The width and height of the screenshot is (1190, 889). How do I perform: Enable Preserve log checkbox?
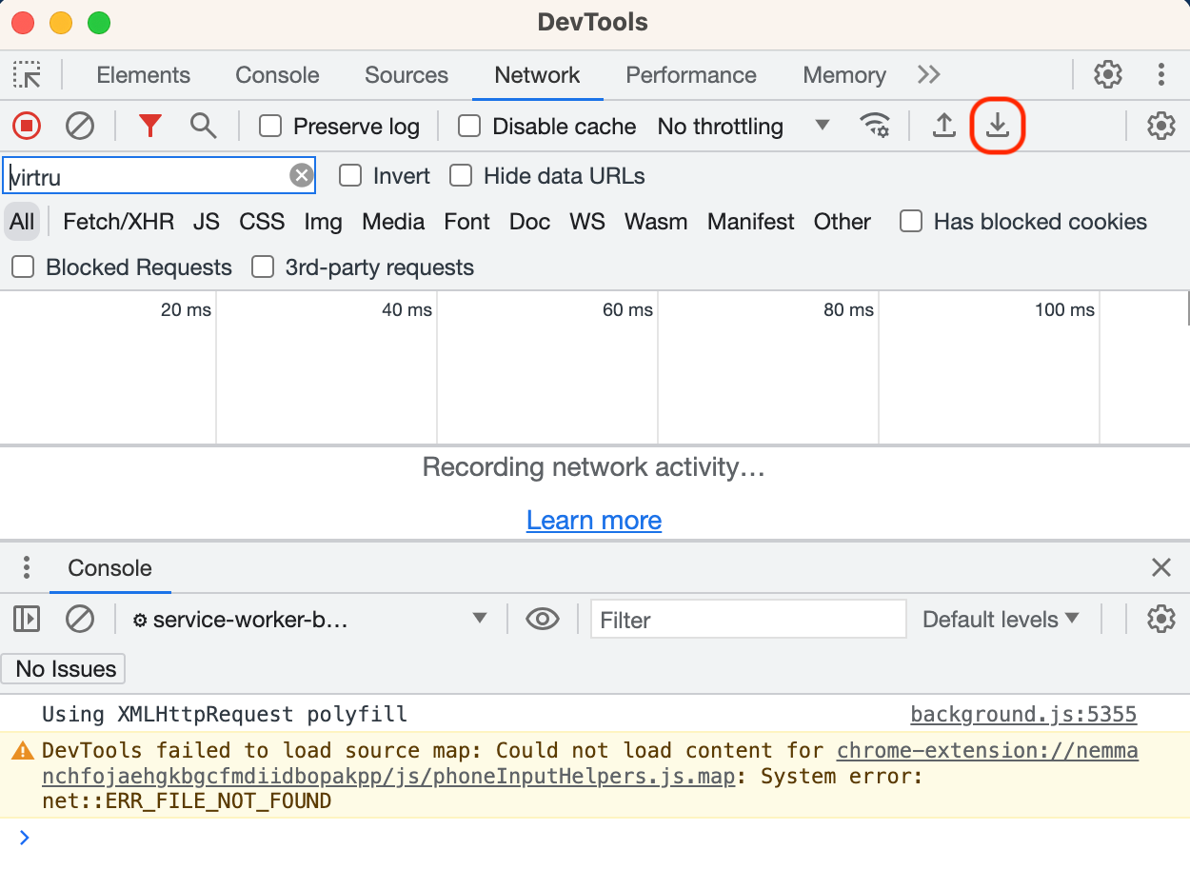[270, 126]
